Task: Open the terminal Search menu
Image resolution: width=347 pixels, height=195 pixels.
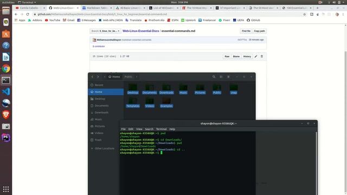Action: click(x=149, y=129)
